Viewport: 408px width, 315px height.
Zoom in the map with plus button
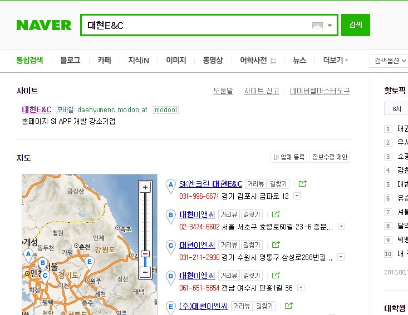(x=145, y=187)
